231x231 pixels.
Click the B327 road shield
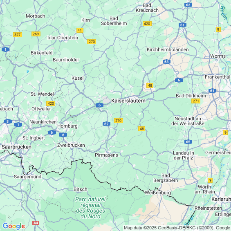18,35
